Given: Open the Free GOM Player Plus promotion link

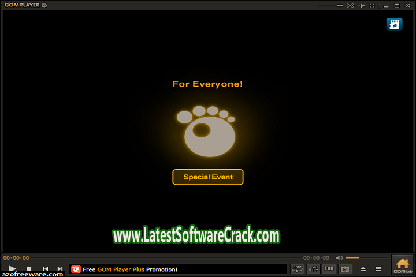Looking at the screenshot, I should point(129,269).
